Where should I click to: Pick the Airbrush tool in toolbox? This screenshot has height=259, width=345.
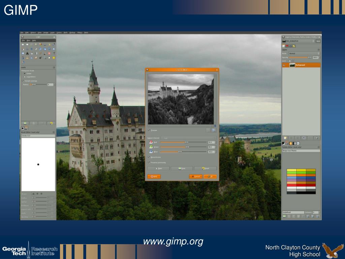coord(54,53)
